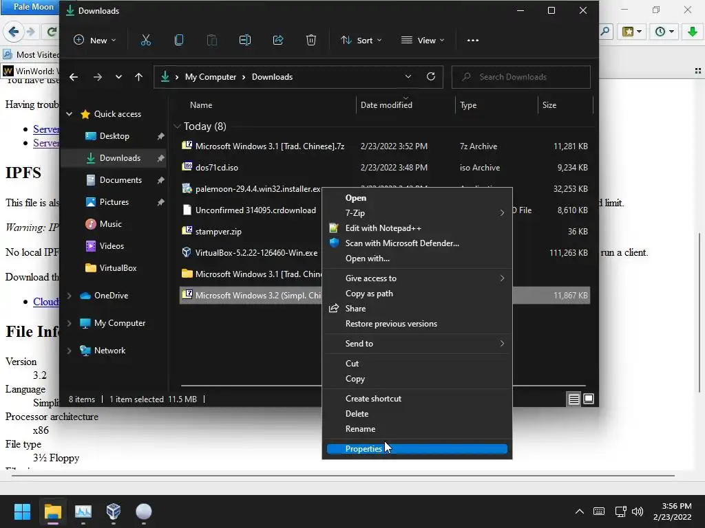
Task: Choose Open in context menu
Action: point(417,198)
